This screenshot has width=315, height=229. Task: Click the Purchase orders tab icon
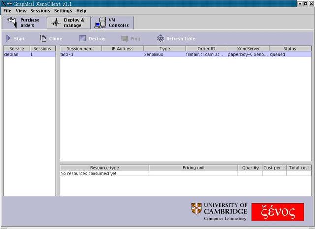11,23
